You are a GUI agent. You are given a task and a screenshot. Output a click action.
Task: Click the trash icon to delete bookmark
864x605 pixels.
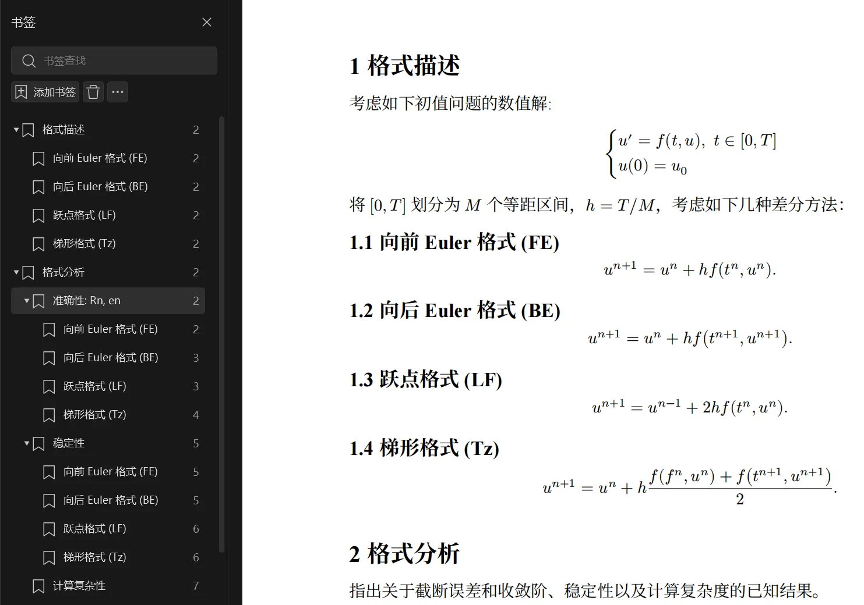tap(93, 92)
